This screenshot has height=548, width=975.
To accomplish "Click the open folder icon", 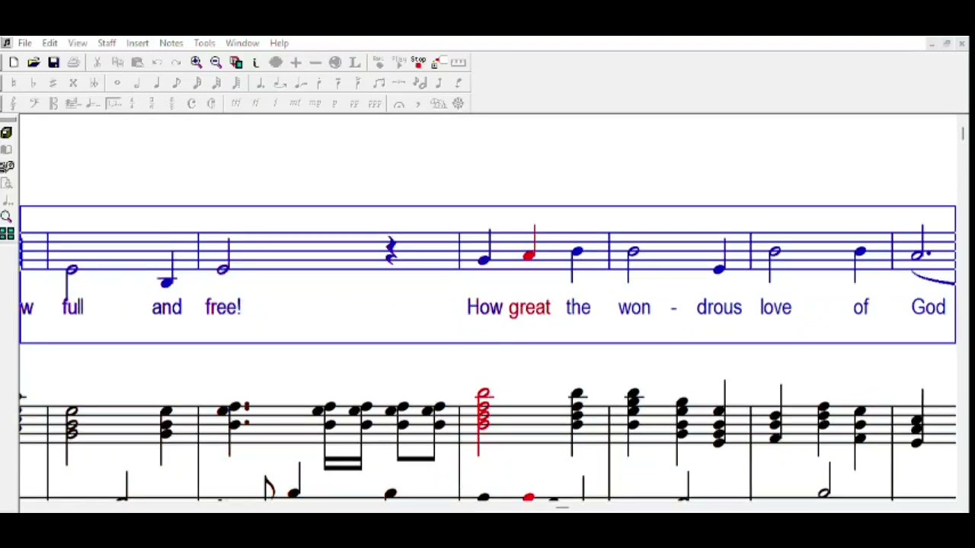I will pos(34,62).
